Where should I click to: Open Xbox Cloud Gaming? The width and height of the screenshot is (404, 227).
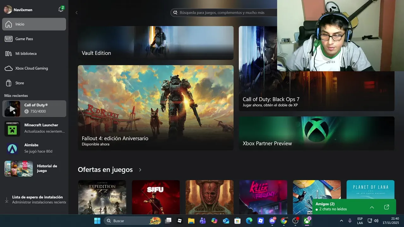tap(34, 68)
